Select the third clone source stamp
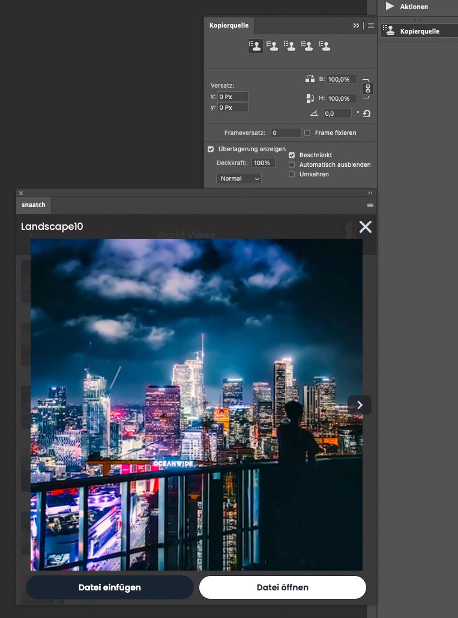 pyautogui.click(x=290, y=46)
